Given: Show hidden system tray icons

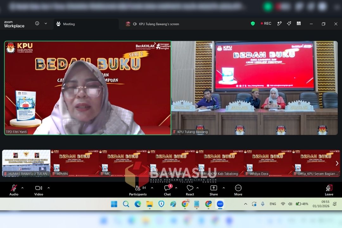Looking at the screenshot, I should coord(246,204).
